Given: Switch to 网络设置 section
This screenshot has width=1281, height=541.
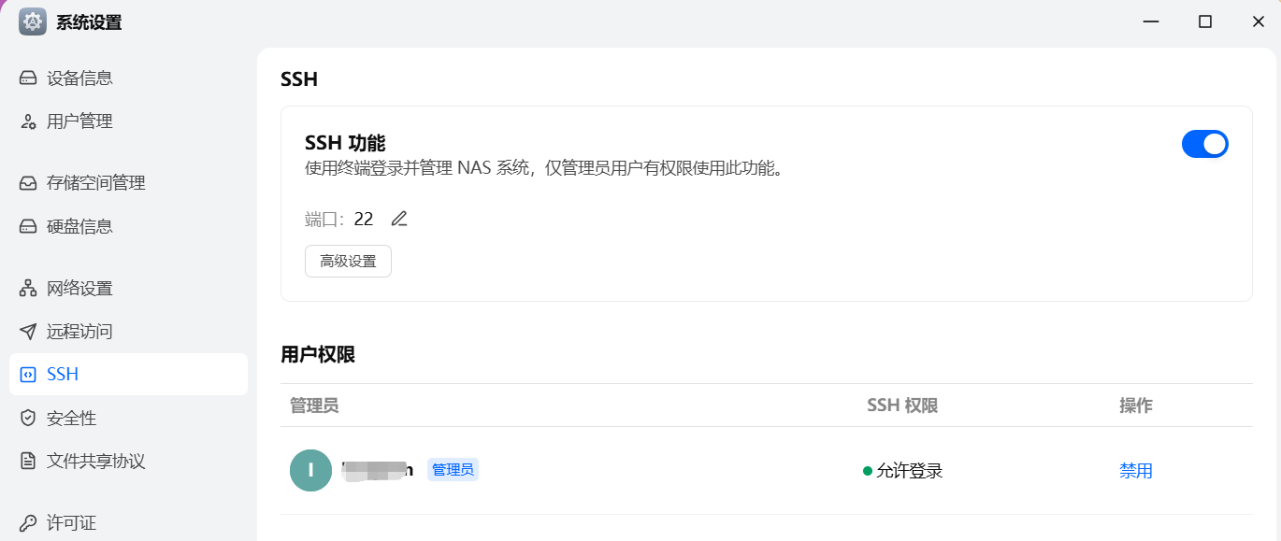Looking at the screenshot, I should point(79,288).
